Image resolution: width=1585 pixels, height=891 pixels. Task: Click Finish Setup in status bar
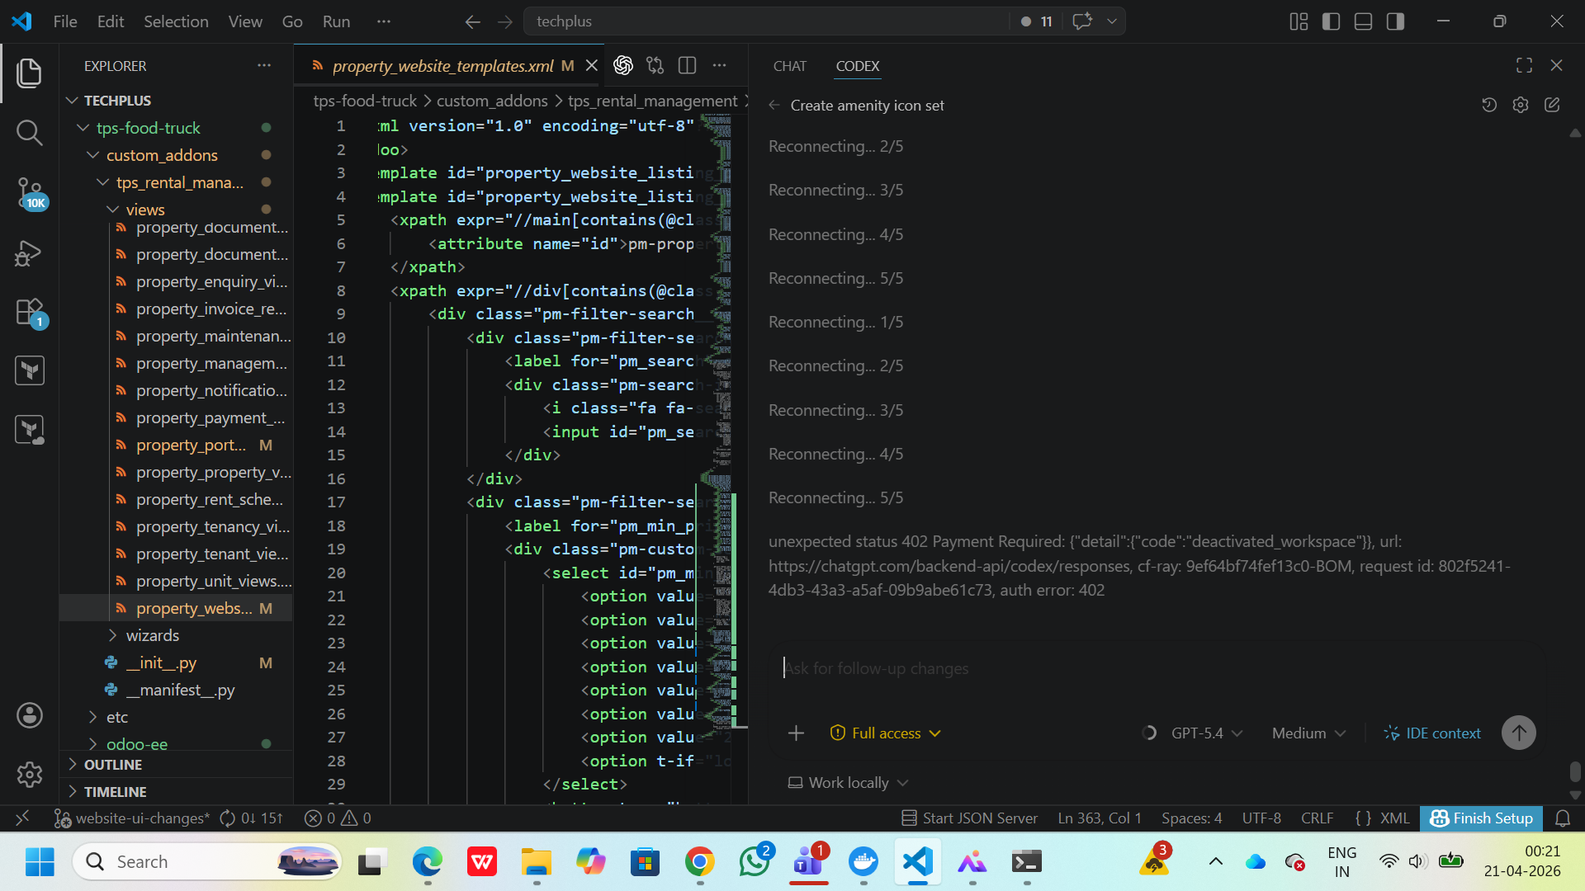pyautogui.click(x=1481, y=818)
